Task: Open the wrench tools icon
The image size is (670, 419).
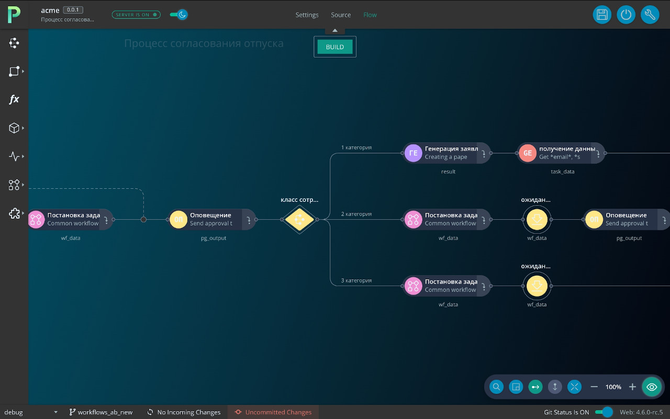Action: click(x=650, y=15)
